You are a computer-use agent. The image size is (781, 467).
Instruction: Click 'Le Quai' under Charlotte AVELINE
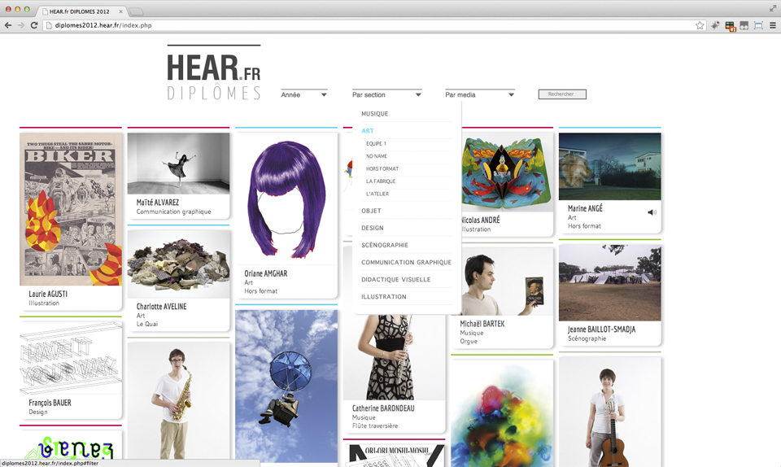147,324
